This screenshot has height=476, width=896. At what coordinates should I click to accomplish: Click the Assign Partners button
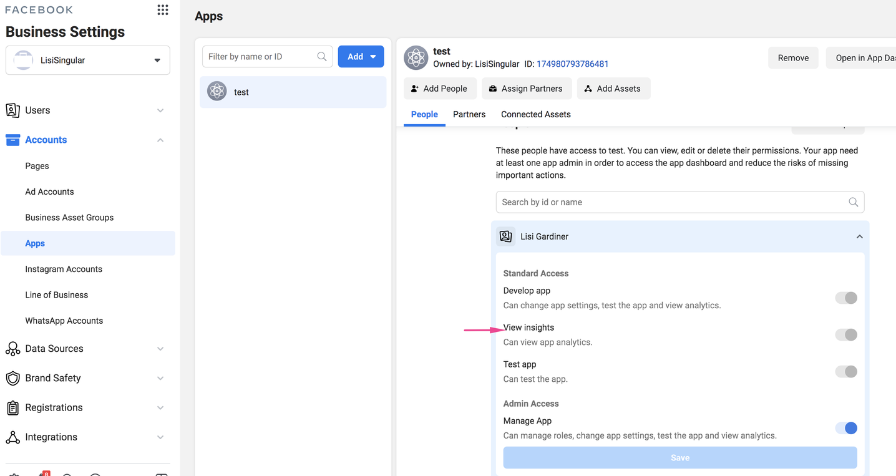click(x=525, y=89)
